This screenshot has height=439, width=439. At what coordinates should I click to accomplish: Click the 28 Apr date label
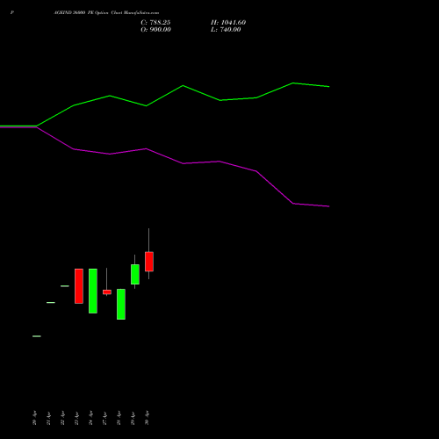tap(119, 418)
